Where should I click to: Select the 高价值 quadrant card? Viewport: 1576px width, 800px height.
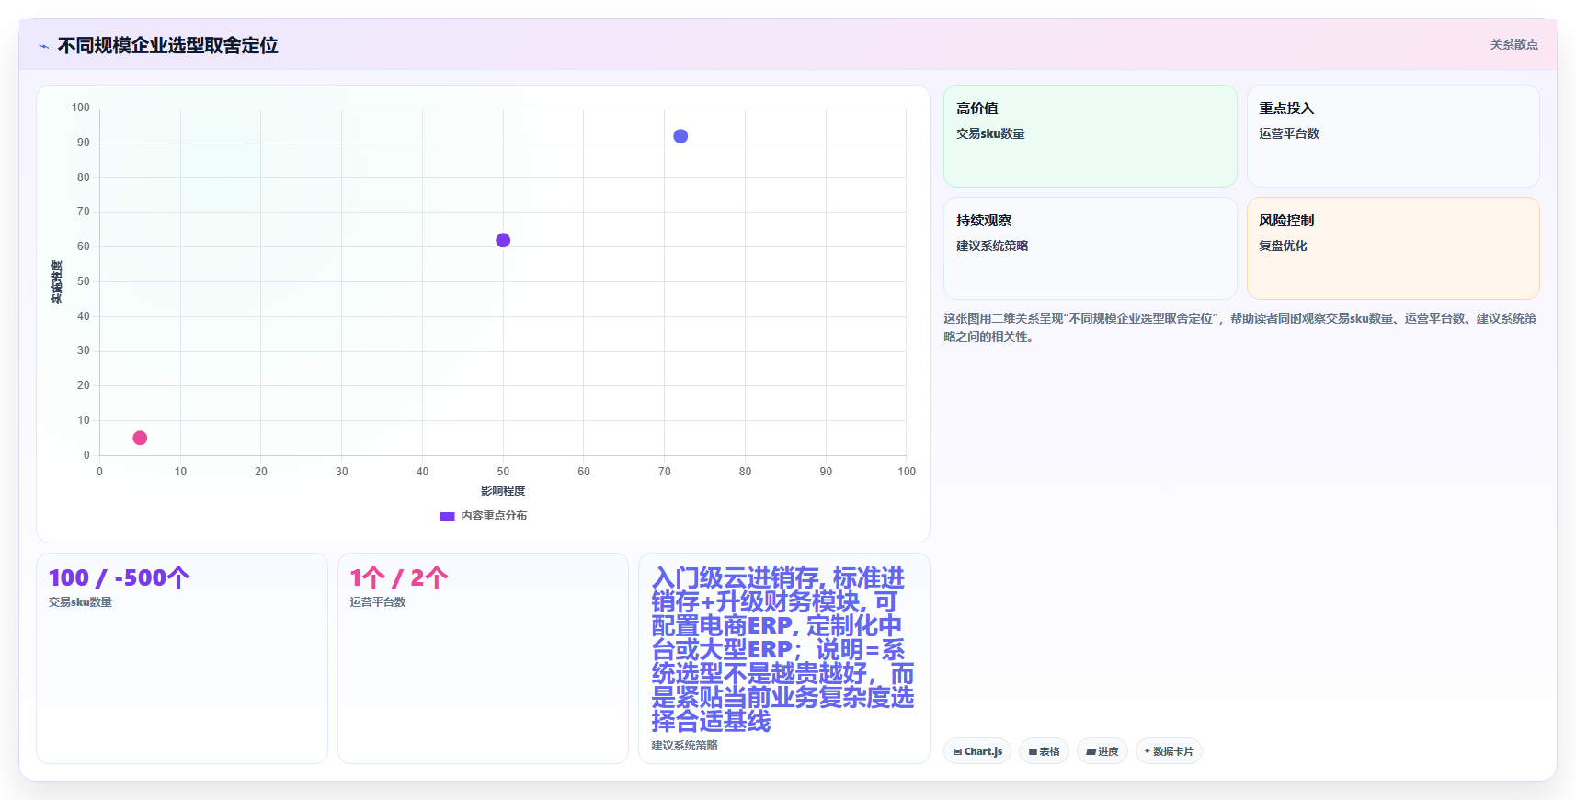point(1090,136)
